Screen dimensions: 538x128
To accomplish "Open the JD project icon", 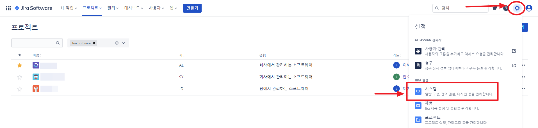I will 36,89.
